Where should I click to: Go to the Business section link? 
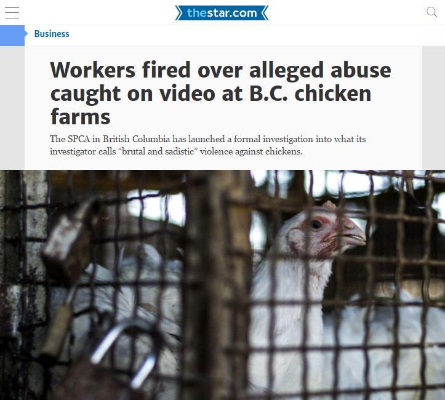tap(52, 34)
